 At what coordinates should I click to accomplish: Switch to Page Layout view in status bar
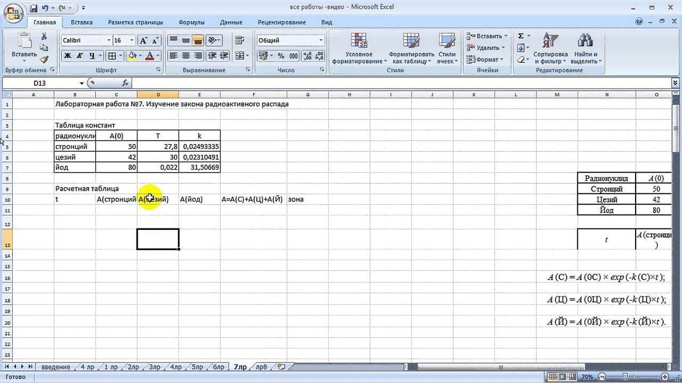tap(563, 377)
